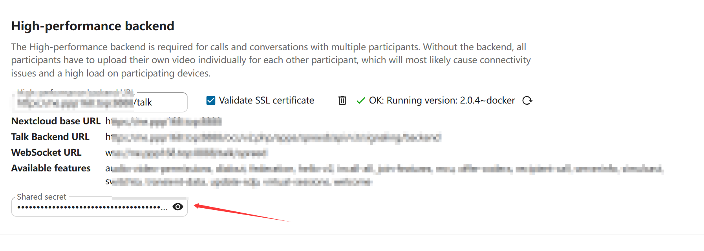The width and height of the screenshot is (704, 251).
Task: Click the blurred Nextcloud base URL value
Action: click(x=163, y=122)
